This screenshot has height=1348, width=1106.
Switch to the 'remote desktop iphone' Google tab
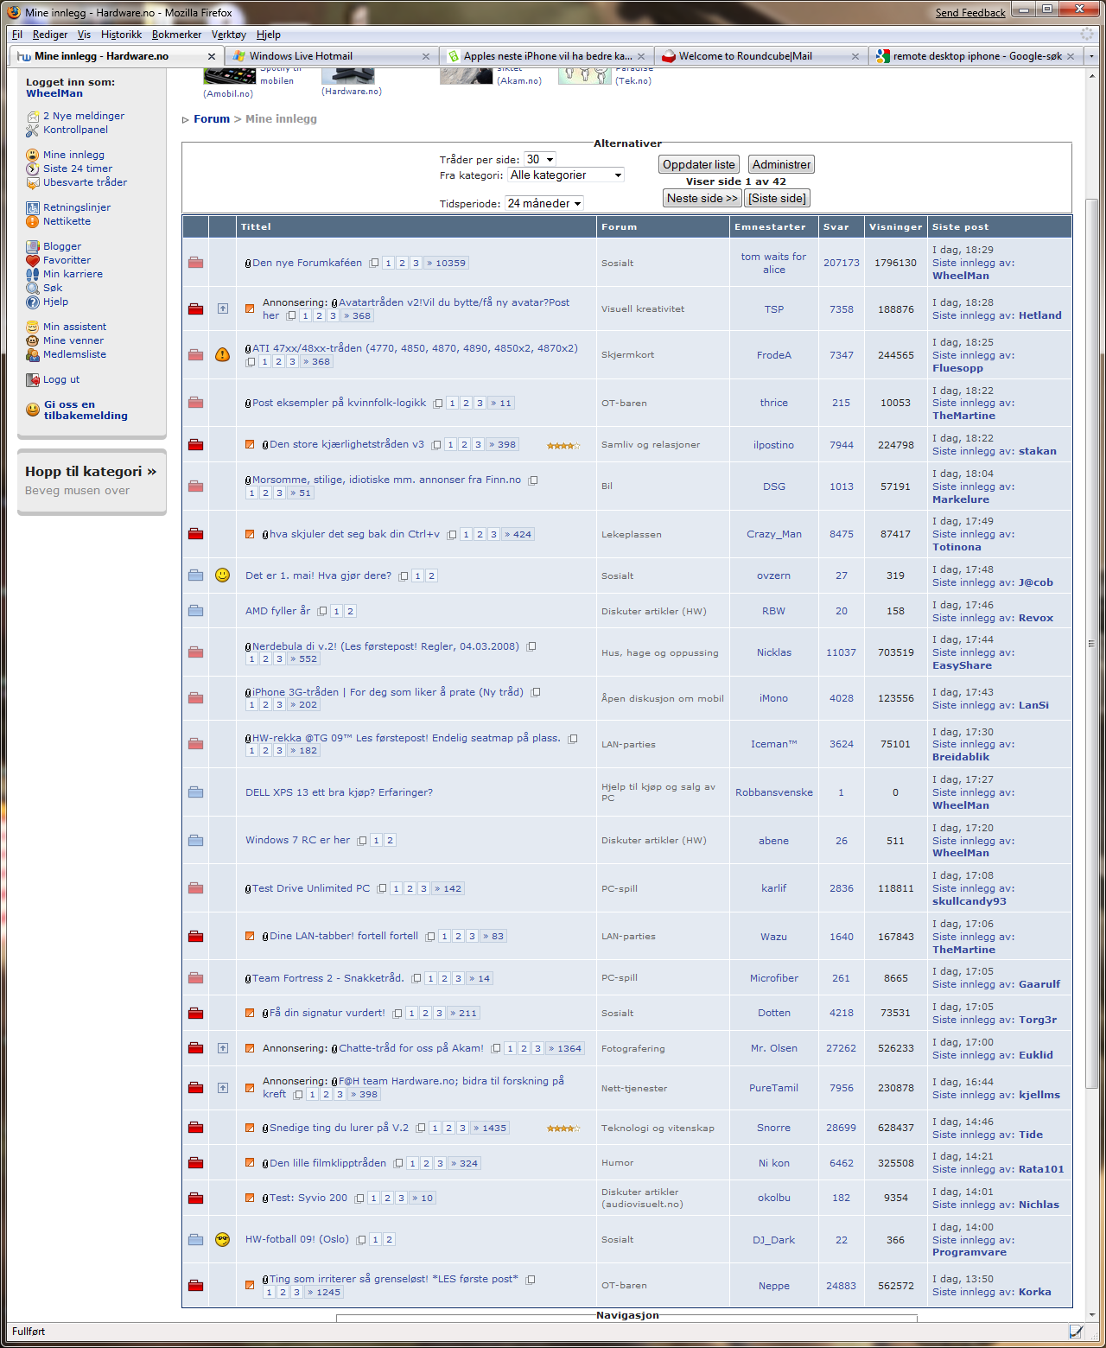click(976, 56)
